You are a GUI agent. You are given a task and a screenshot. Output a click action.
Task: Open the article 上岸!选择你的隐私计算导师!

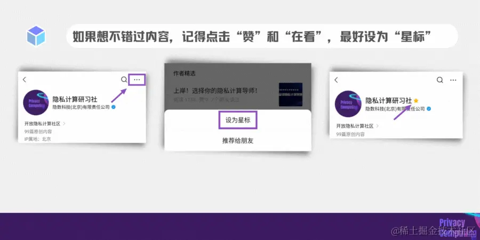(x=215, y=91)
